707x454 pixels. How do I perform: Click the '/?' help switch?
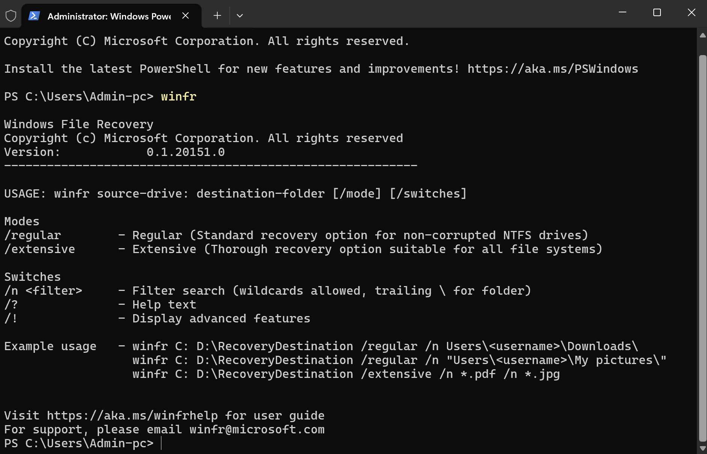tap(11, 305)
